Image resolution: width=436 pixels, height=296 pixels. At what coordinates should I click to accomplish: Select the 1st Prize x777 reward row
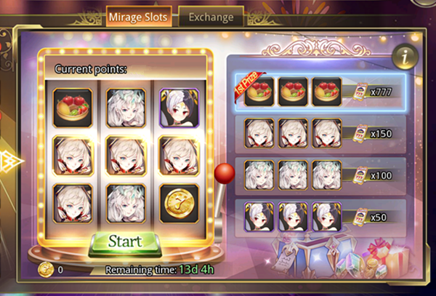point(320,92)
